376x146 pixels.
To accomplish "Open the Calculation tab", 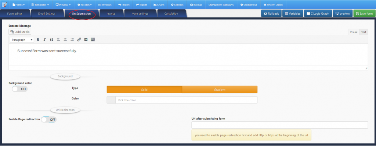I will click(171, 14).
